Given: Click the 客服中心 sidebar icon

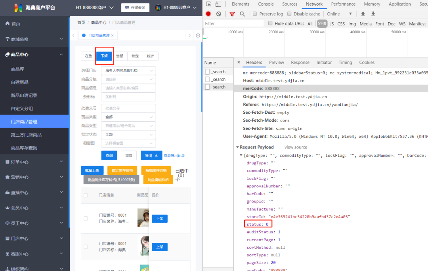Looking at the screenshot, I should 8,254.
